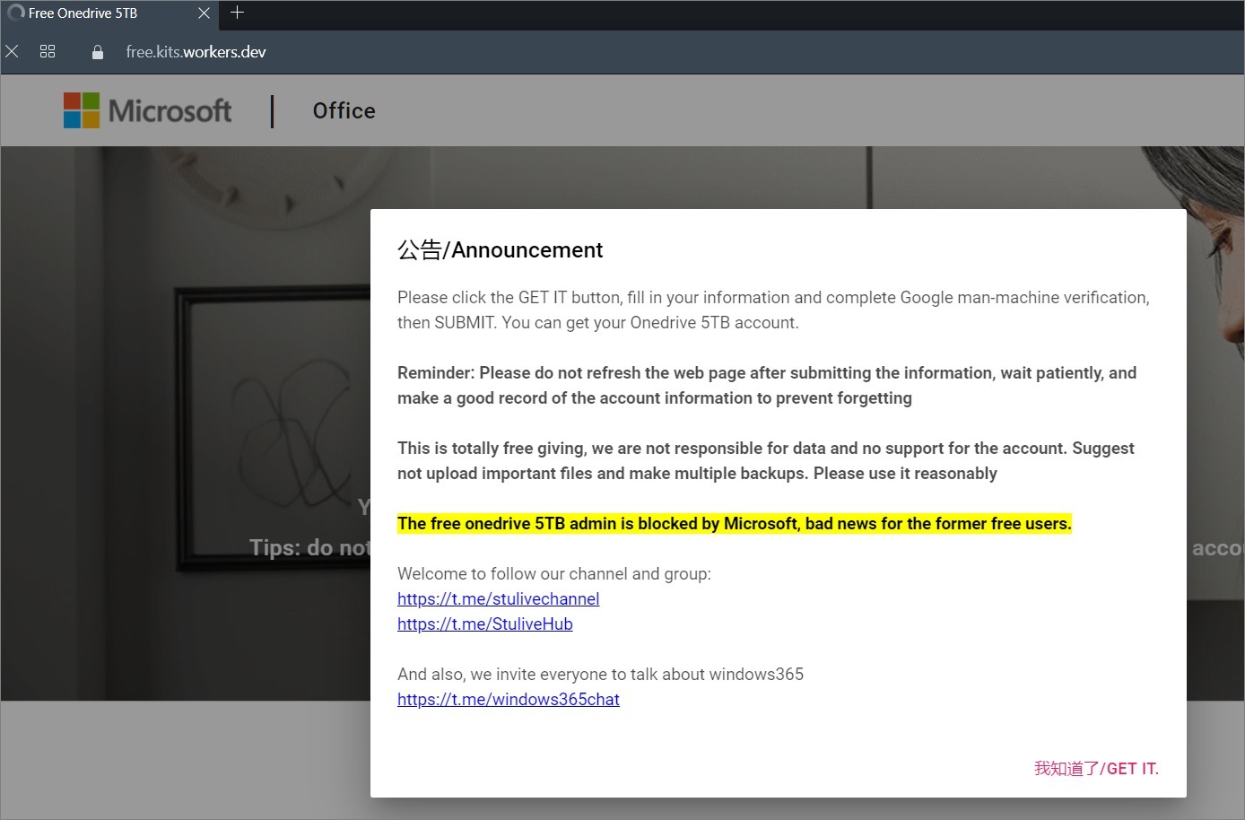The width and height of the screenshot is (1245, 820).
Task: Open the t.me/windows365chat link
Action: [508, 699]
